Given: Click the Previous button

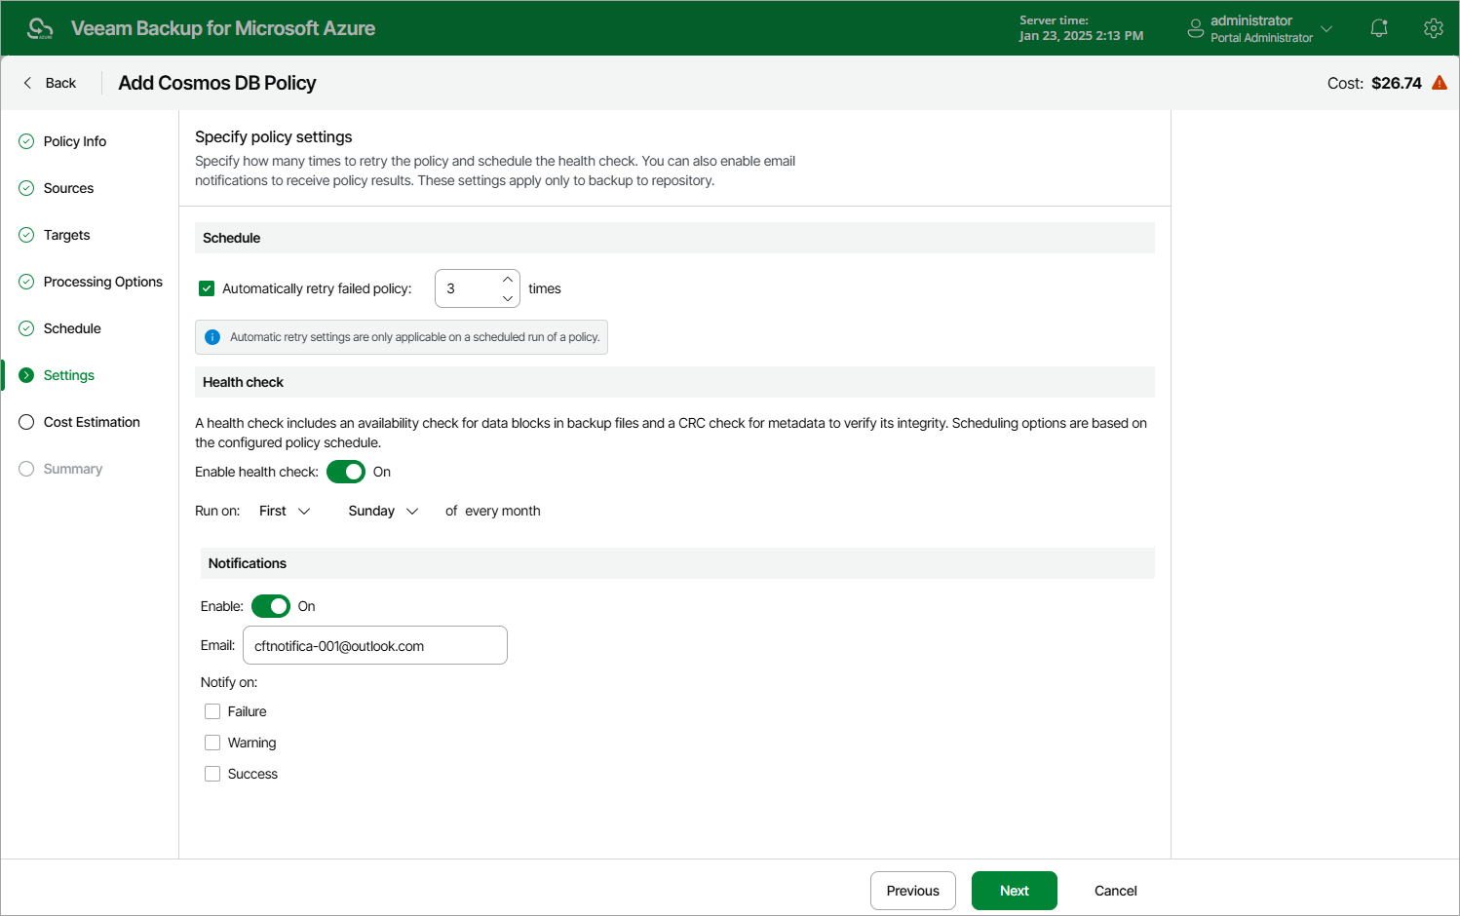Looking at the screenshot, I should click(x=913, y=891).
